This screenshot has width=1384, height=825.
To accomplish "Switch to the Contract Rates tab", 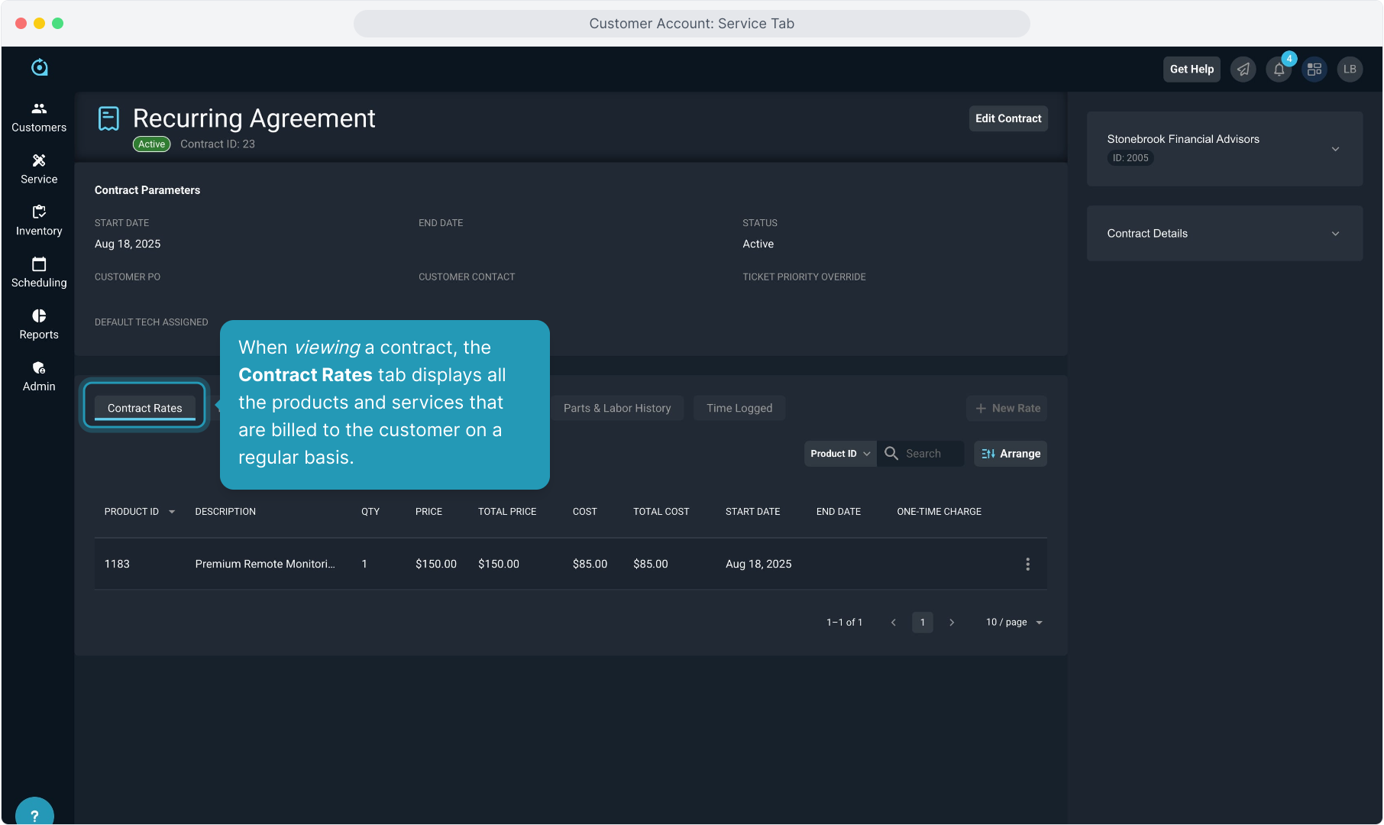I will point(144,408).
